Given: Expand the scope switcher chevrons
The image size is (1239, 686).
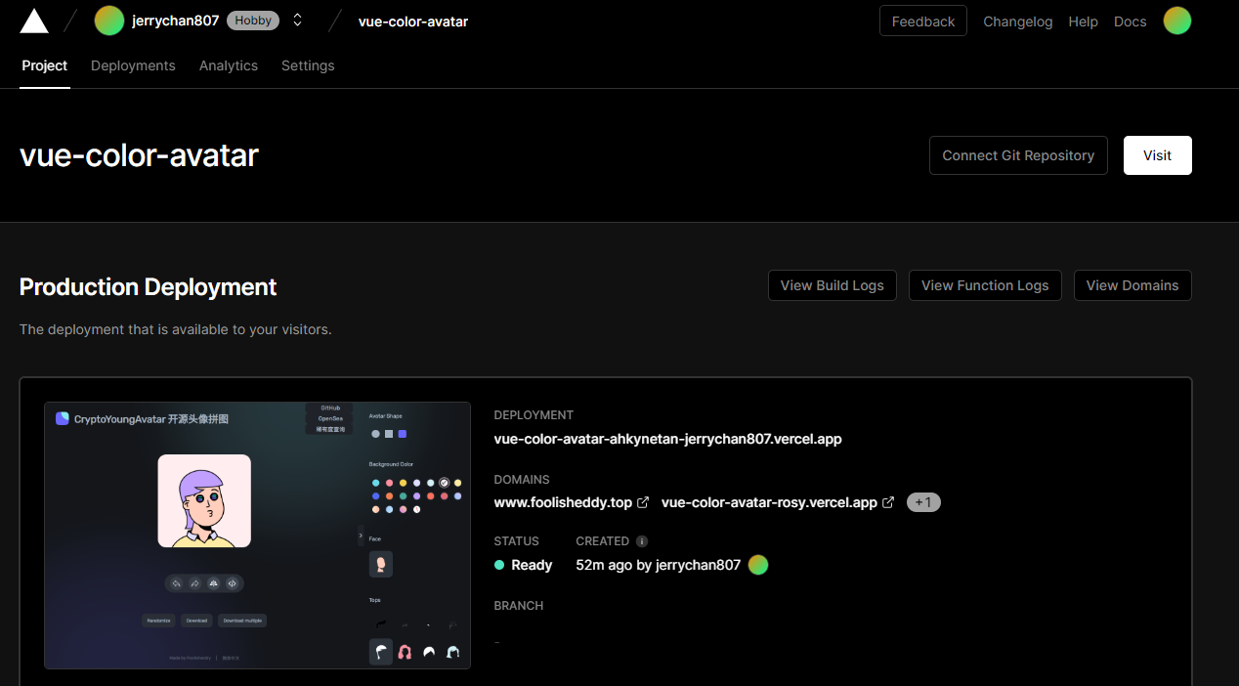Looking at the screenshot, I should tap(297, 21).
